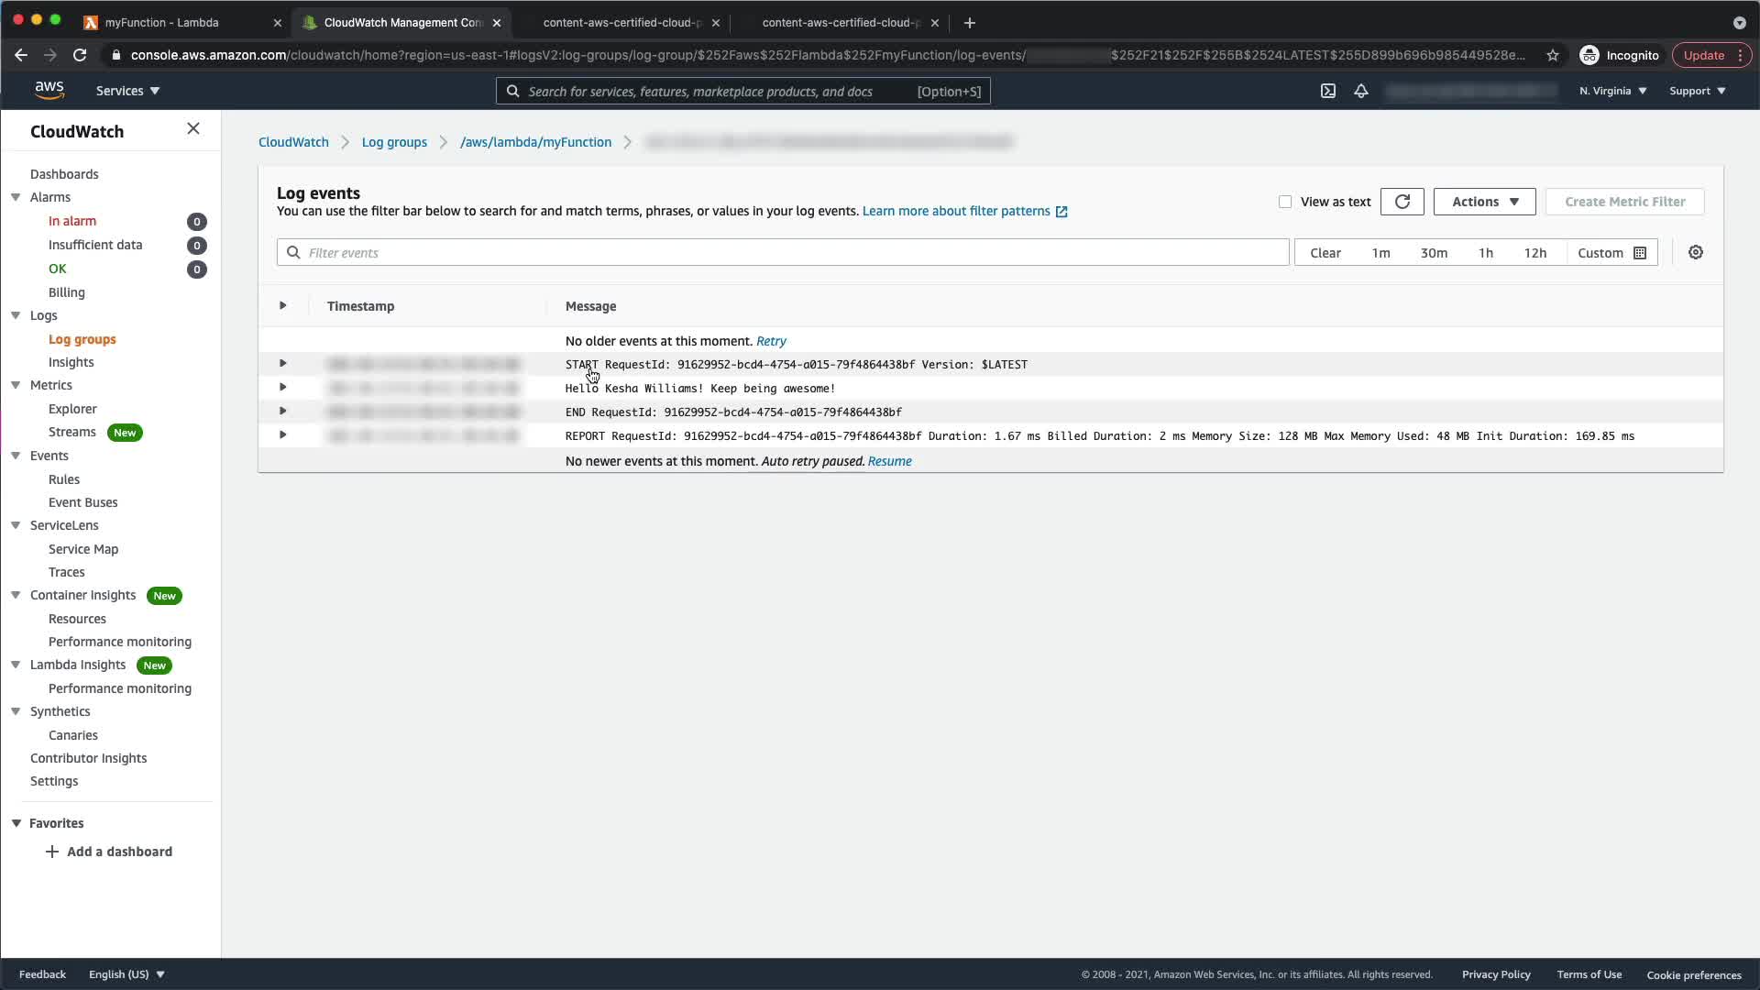
Task: Click the log events refresh icon
Action: tap(1402, 202)
